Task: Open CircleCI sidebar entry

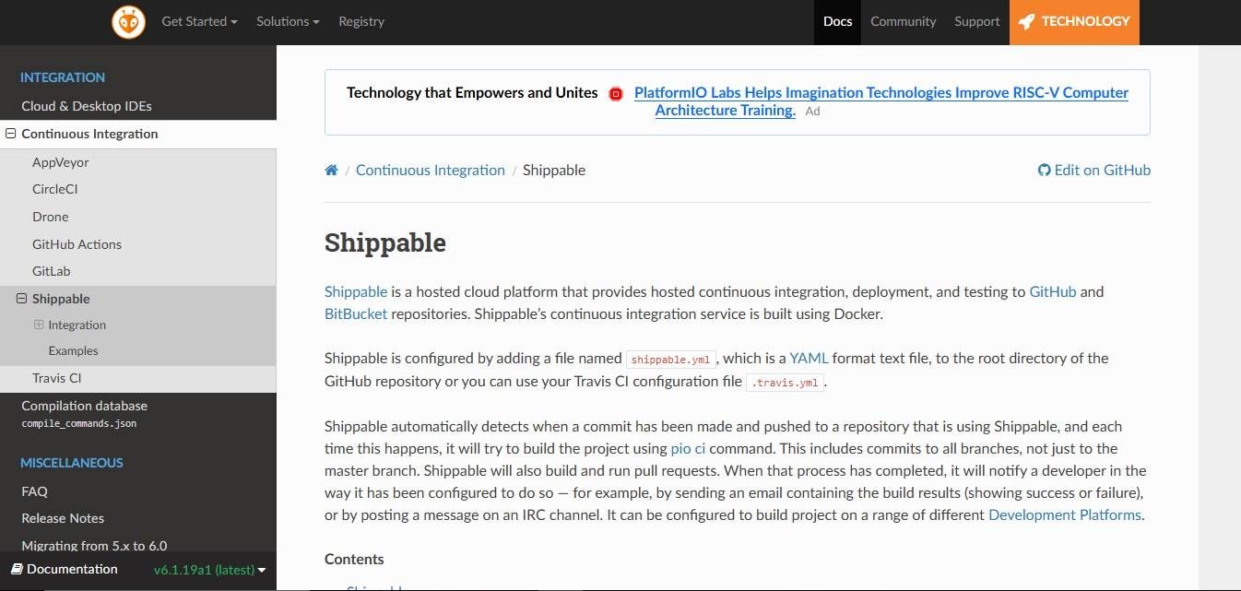Action: [x=55, y=189]
